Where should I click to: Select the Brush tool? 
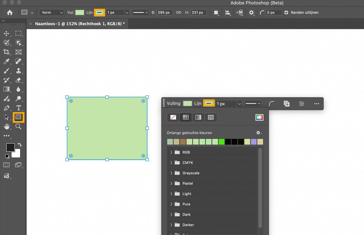click(x=6, y=71)
